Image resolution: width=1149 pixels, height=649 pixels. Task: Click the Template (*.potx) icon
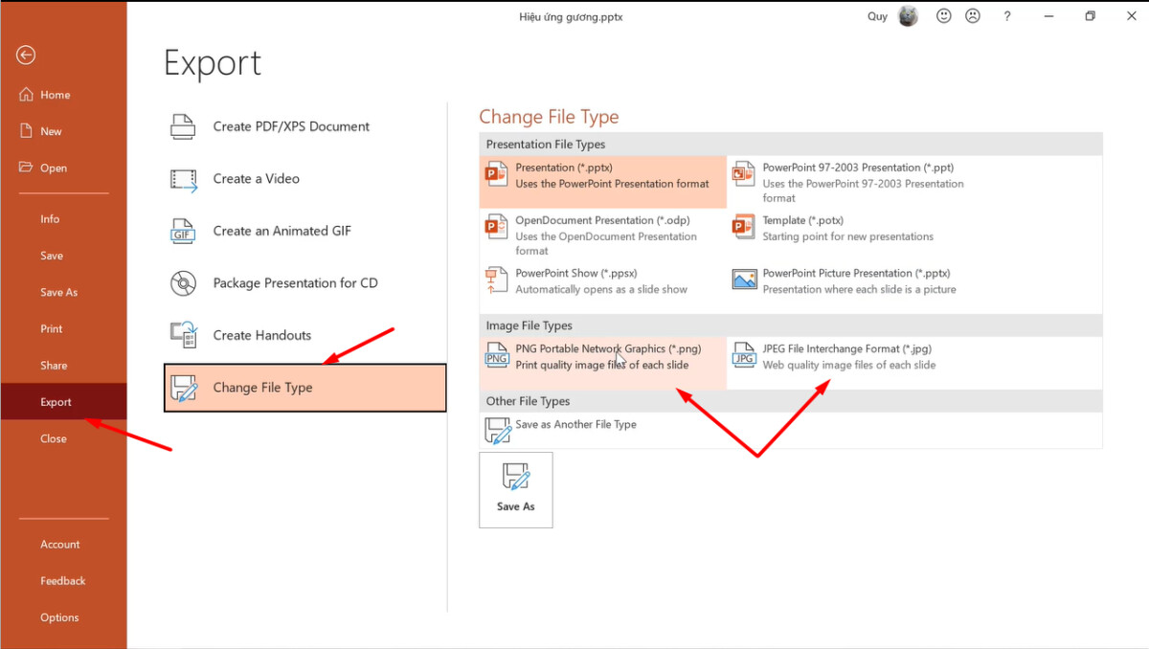click(x=744, y=227)
